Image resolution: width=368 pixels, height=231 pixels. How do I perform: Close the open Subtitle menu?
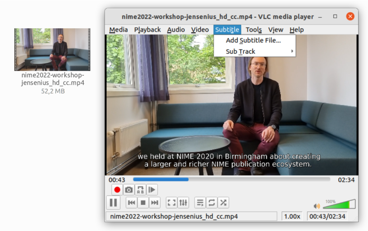pos(227,30)
